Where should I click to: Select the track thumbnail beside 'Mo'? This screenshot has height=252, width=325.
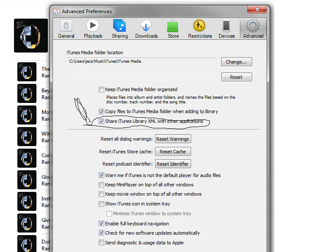coord(27,115)
